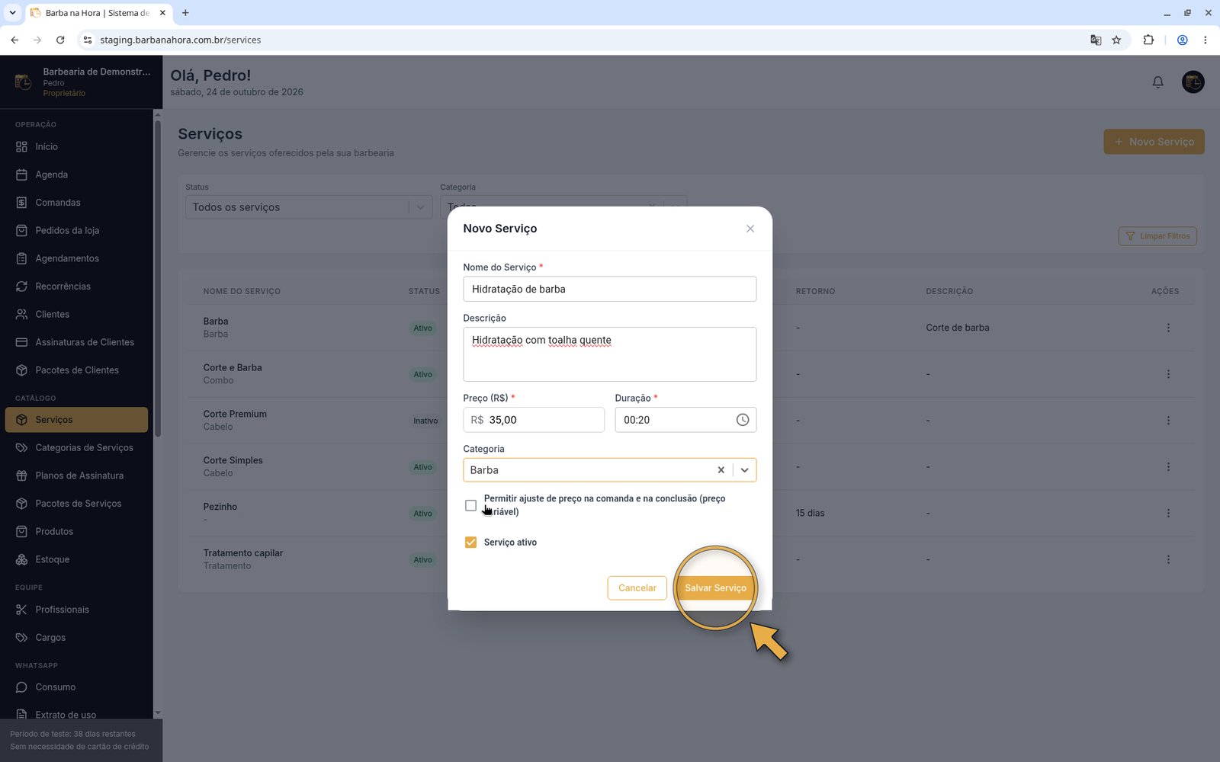The height and width of the screenshot is (762, 1220).
Task: Expand the Categoria dropdown in the dialog
Action: pos(745,470)
